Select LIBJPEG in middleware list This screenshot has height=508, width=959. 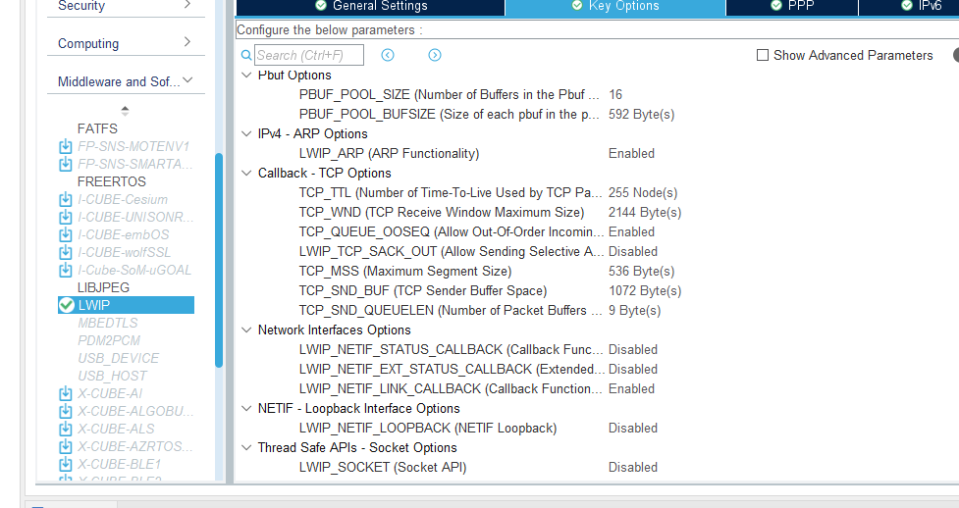coord(103,288)
